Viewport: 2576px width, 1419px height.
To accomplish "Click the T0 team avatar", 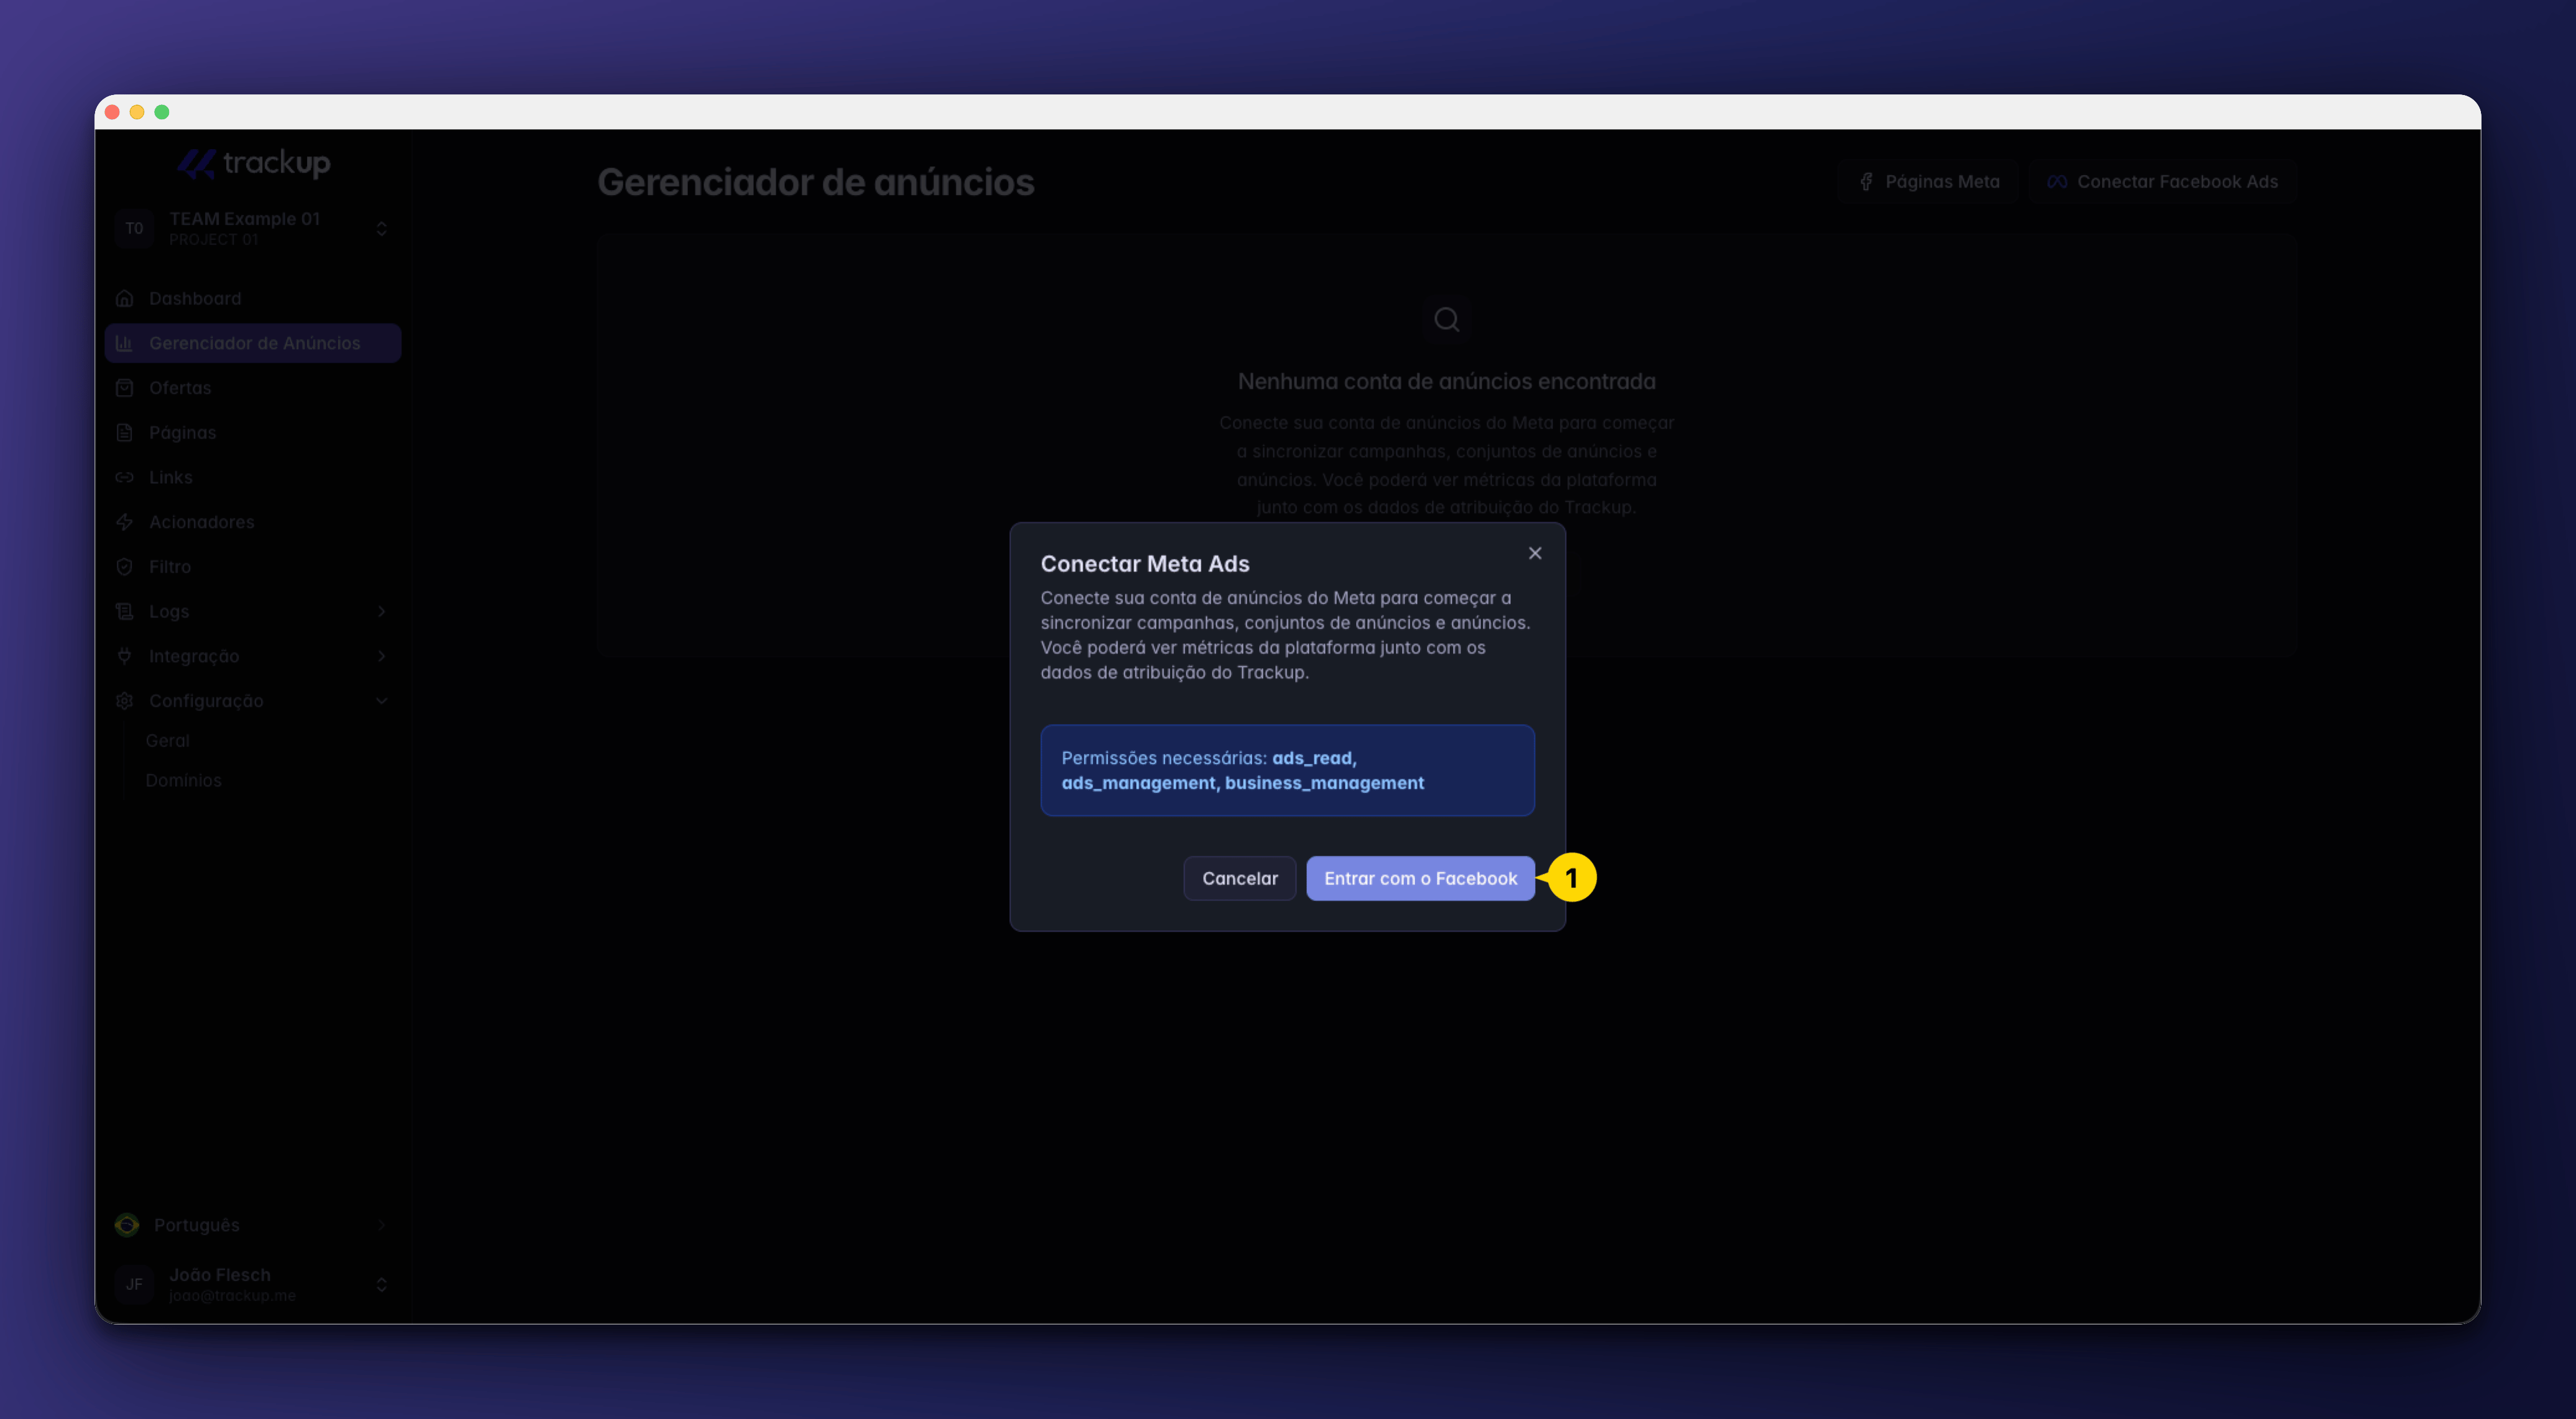I will pyautogui.click(x=134, y=229).
